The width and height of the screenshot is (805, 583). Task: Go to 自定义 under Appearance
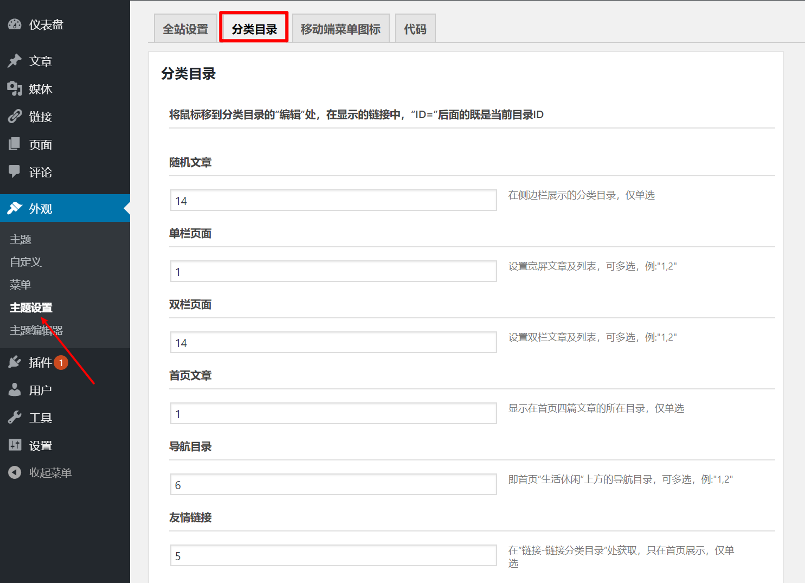25,262
